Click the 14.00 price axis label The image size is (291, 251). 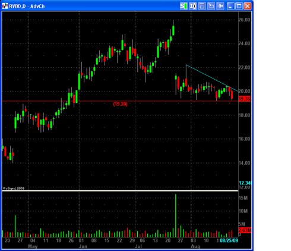pyautogui.click(x=244, y=163)
